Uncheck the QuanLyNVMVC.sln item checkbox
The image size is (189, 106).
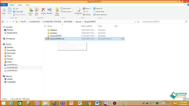pos(46,39)
